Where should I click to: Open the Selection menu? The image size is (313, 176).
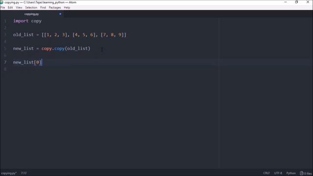tap(31, 8)
